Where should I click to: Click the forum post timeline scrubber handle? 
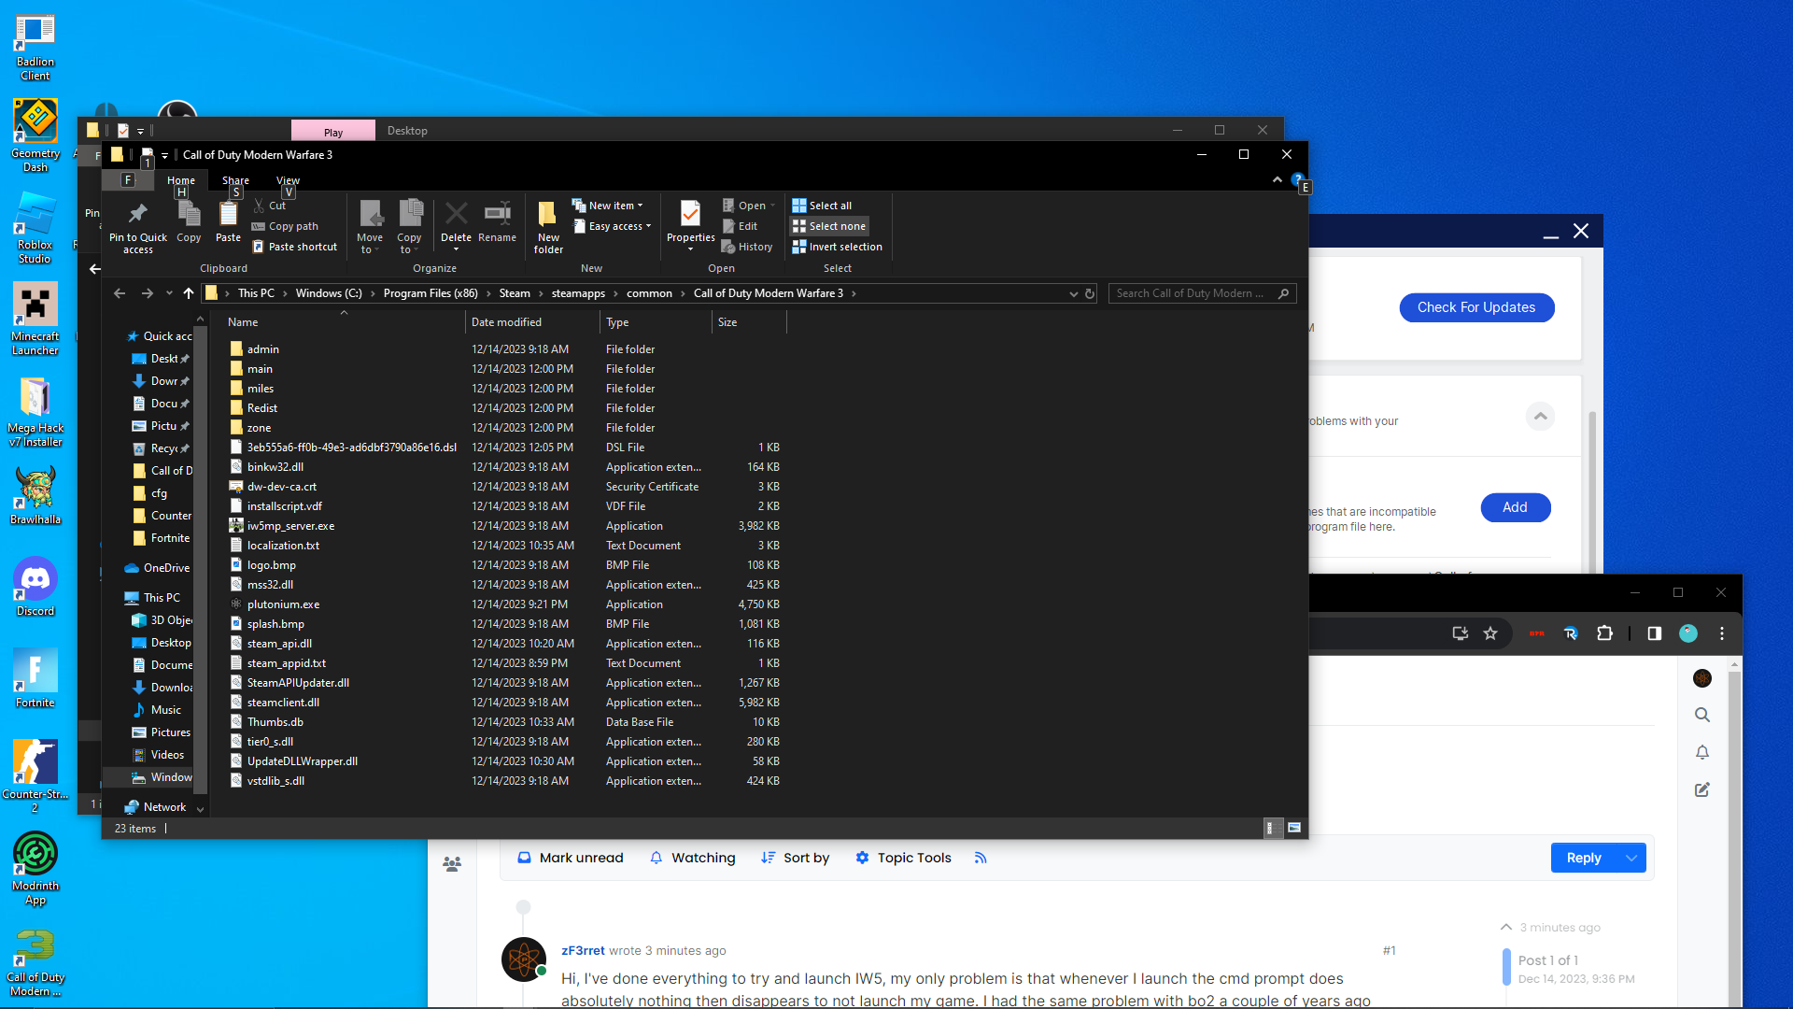pos(1506,967)
